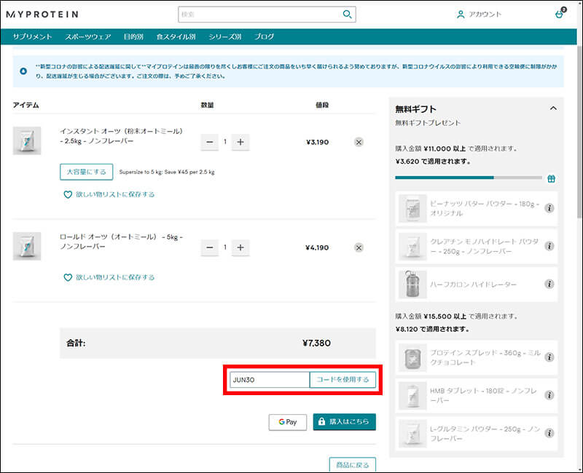583x473 pixels.
Task: Increase Instant Oats quantity with plus
Action: pos(240,142)
